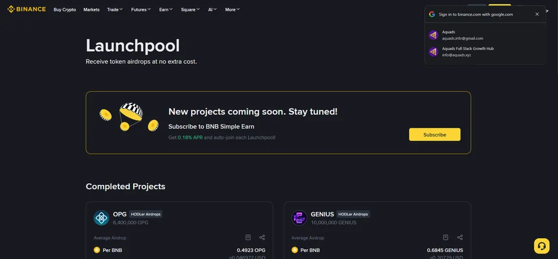Select the Aquads Full Stack Growth Hub account
Image resolution: width=558 pixels, height=259 pixels.
tap(485, 52)
